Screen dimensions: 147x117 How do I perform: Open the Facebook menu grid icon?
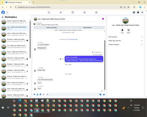pos(134,12)
